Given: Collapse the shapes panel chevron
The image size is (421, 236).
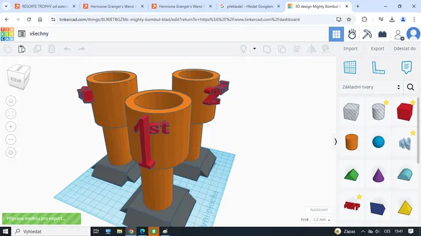Looking at the screenshot, I should tap(335, 142).
